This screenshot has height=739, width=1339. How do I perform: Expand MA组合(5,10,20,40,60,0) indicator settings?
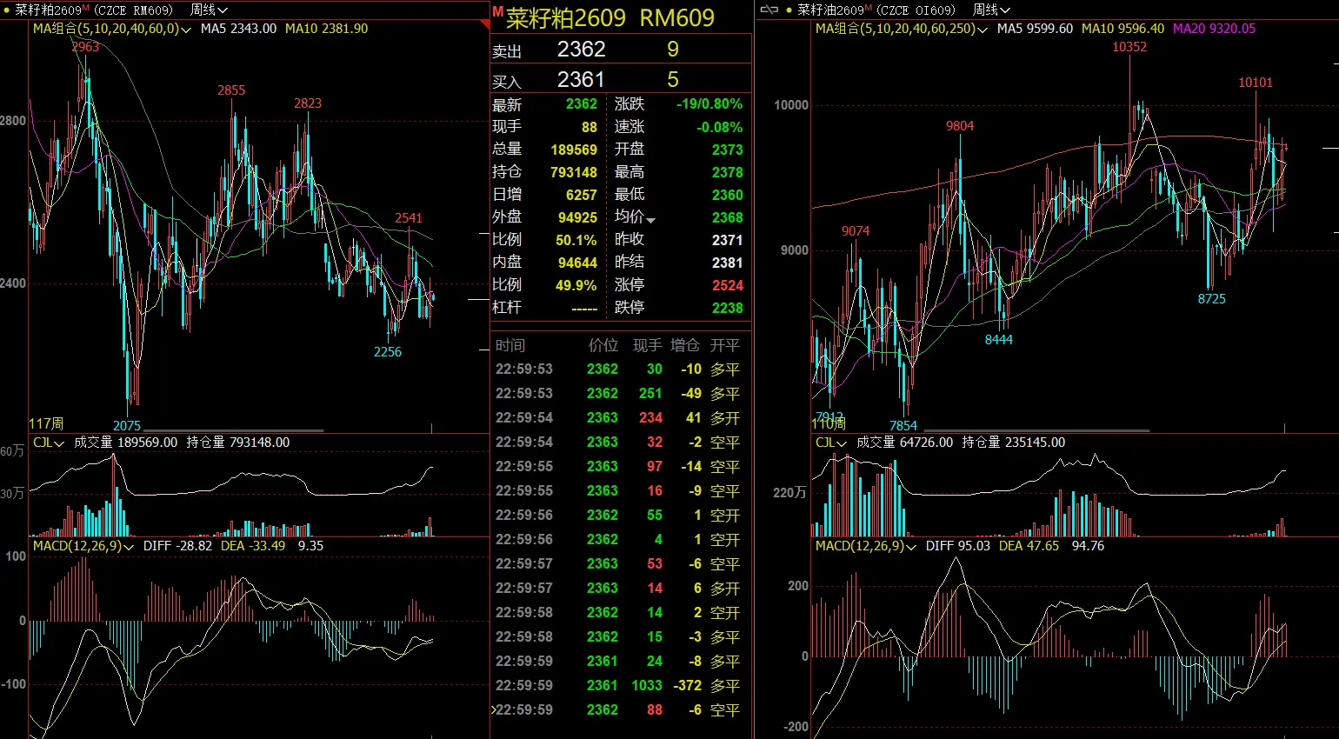(x=185, y=30)
